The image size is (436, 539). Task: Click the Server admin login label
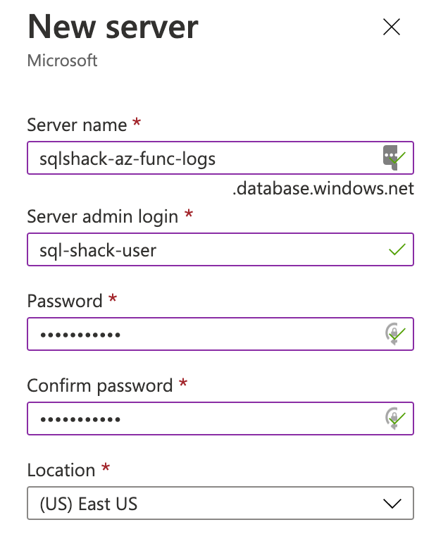click(103, 216)
